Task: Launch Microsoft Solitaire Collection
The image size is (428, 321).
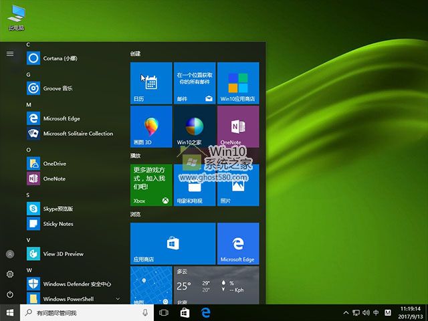Action: click(x=73, y=133)
